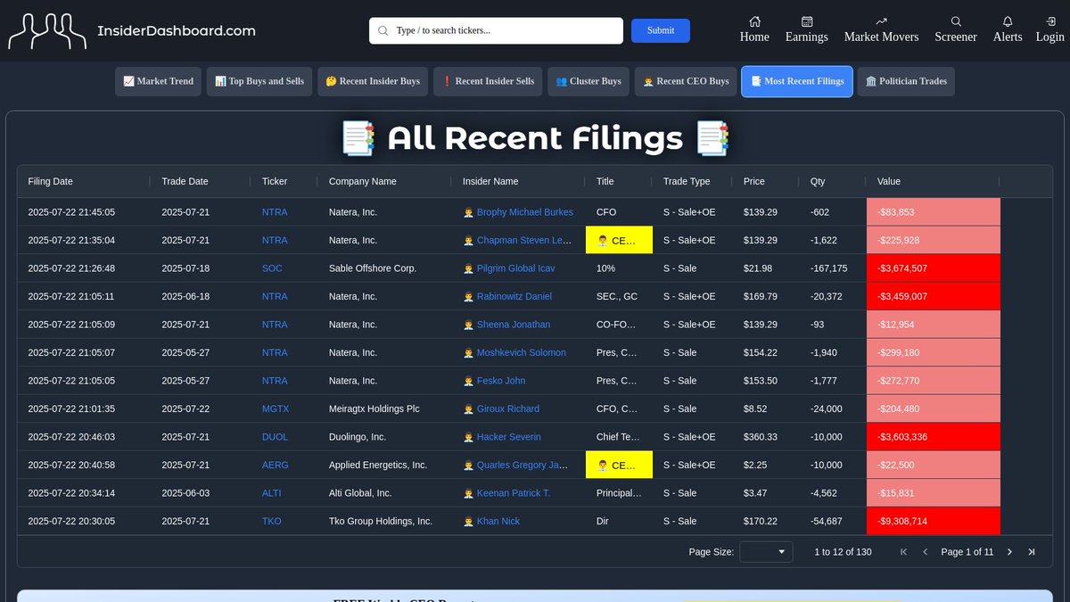Go to previous page of filings
The image size is (1070, 602).
click(x=925, y=552)
